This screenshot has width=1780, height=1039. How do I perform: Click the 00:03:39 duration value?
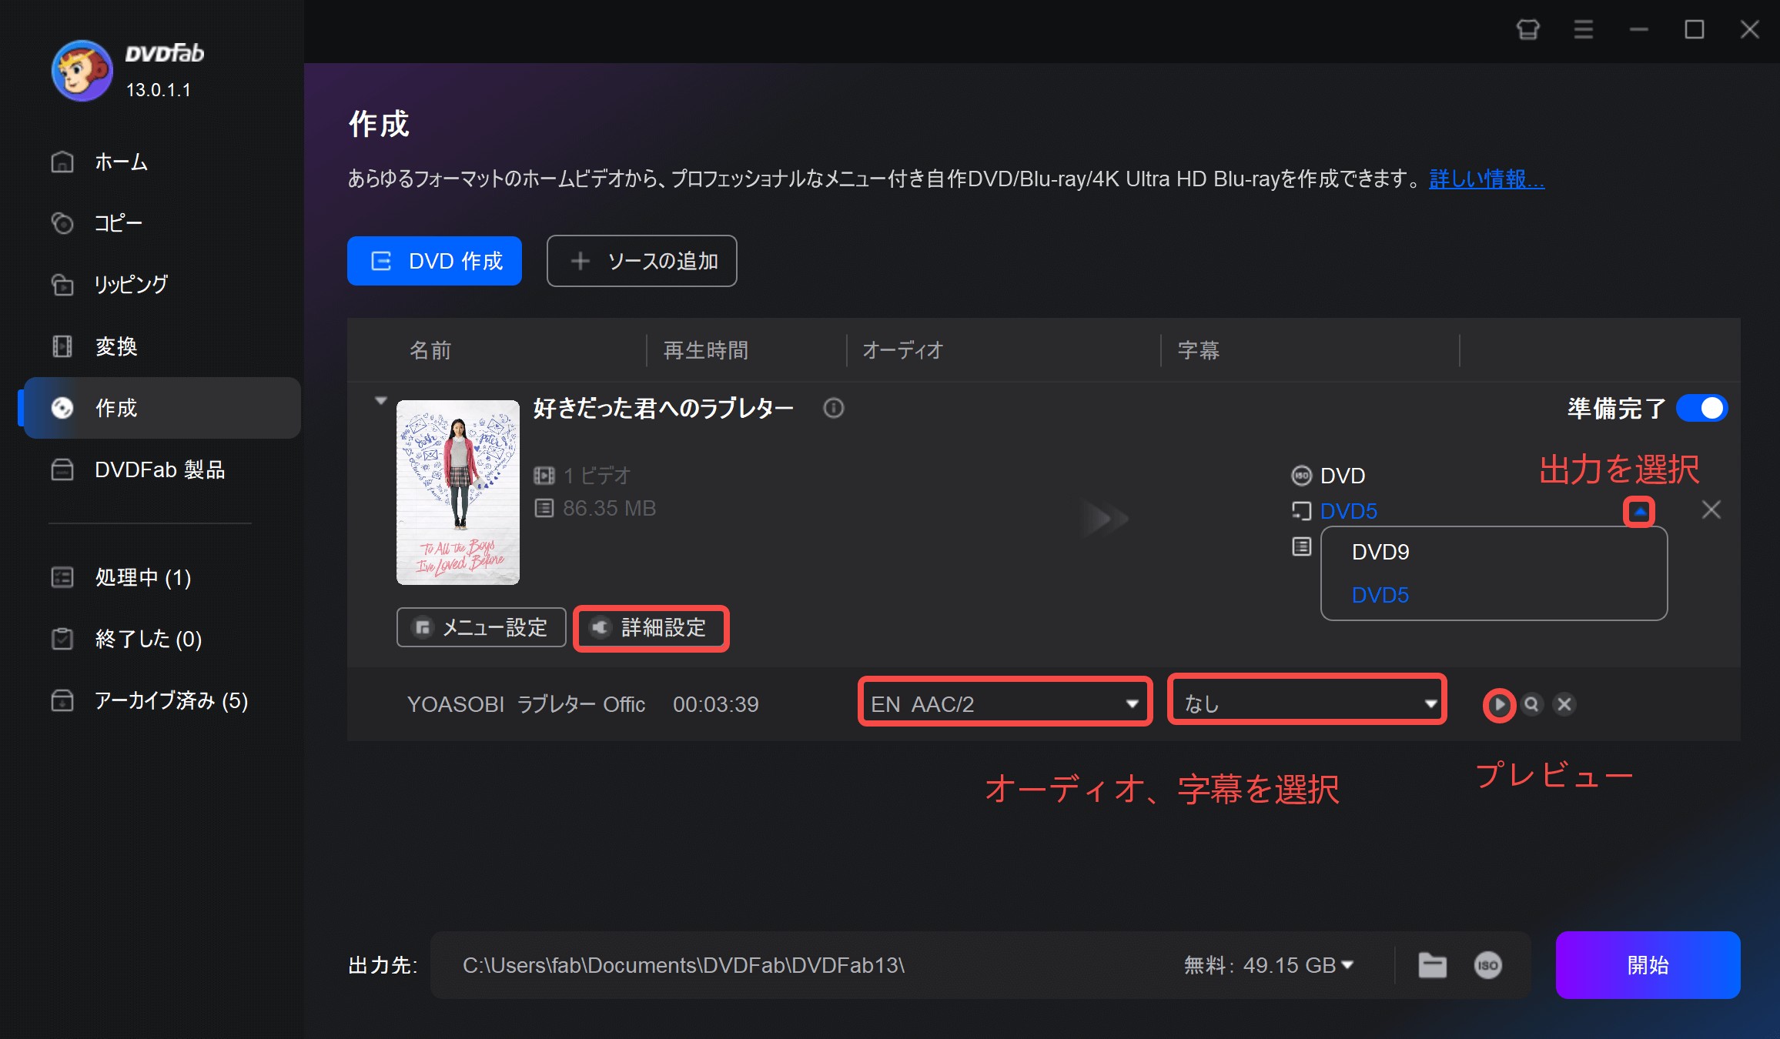pyautogui.click(x=716, y=704)
